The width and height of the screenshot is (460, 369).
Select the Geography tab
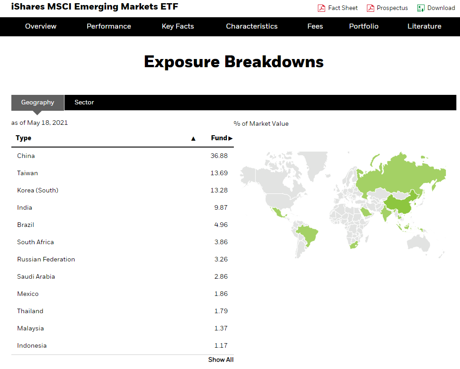(38, 103)
